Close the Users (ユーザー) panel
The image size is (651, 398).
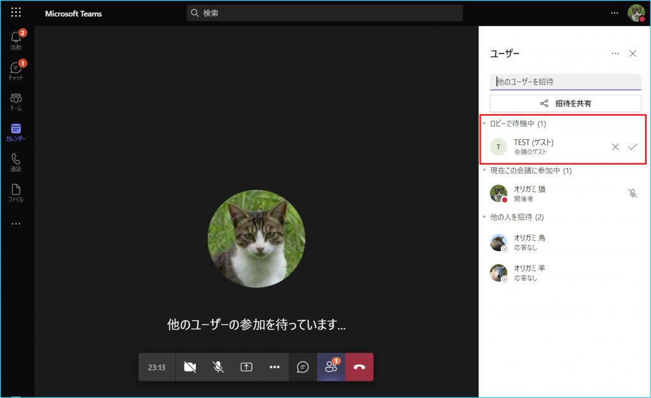tap(633, 53)
